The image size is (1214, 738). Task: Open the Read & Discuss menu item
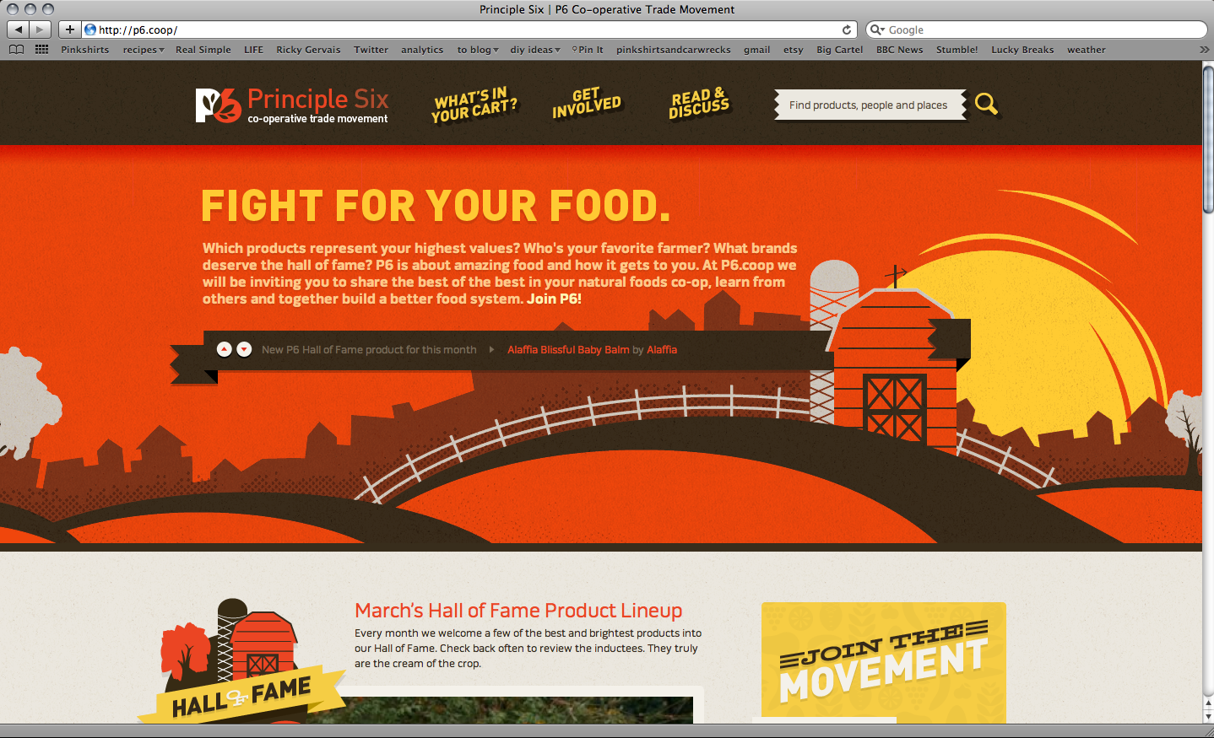(699, 103)
